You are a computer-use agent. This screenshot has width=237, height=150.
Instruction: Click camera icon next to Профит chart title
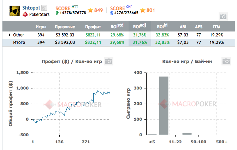(108, 61)
